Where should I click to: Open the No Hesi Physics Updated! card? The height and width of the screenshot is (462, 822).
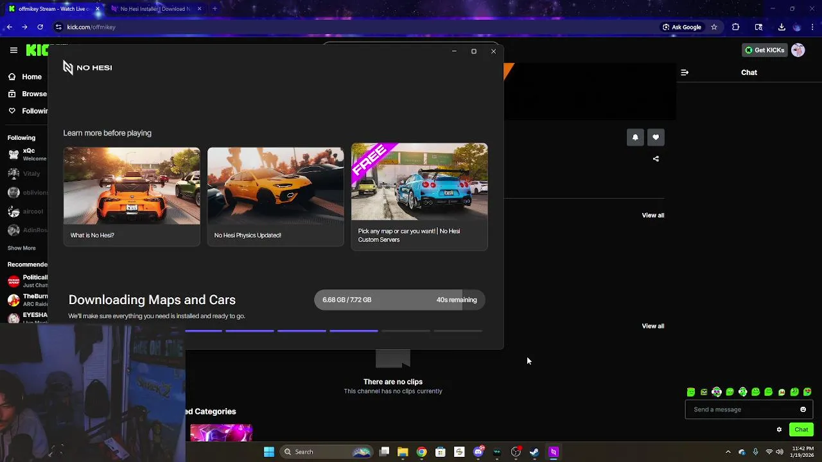click(275, 196)
